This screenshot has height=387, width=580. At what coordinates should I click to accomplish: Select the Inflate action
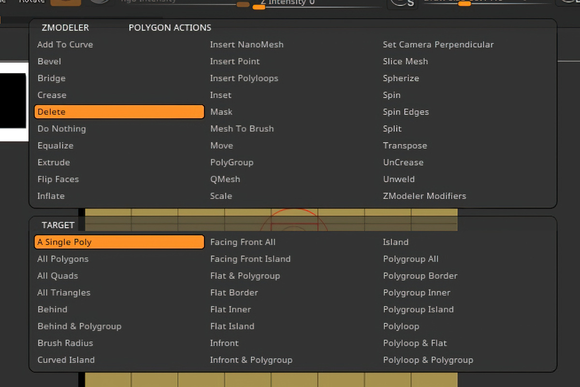tap(51, 196)
